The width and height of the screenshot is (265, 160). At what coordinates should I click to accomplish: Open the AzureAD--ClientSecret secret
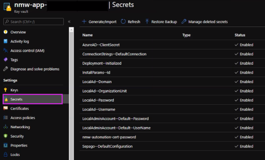tap(101, 45)
